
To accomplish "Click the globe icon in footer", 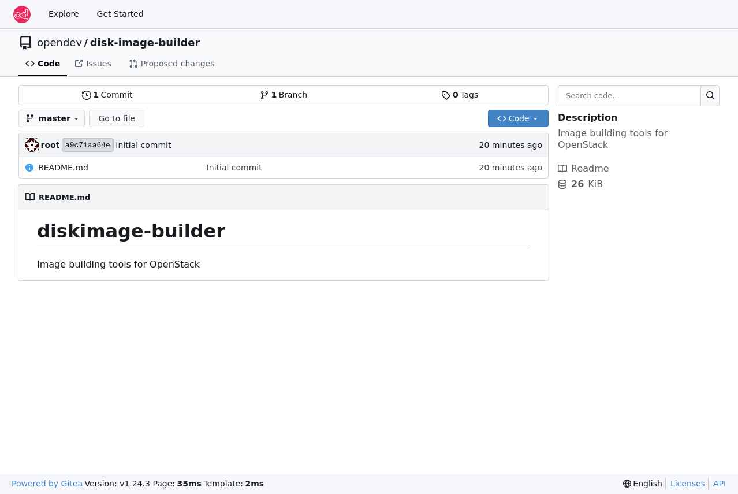I will pos(627,484).
